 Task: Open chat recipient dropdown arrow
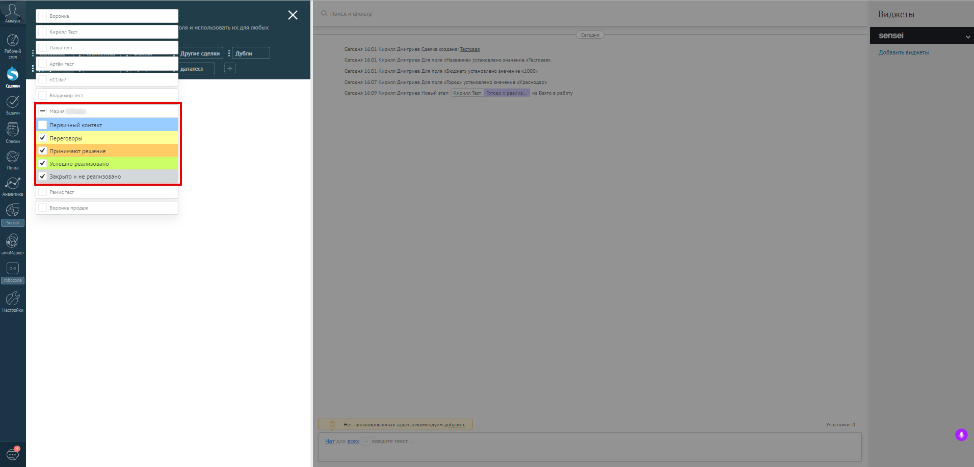[x=366, y=442]
